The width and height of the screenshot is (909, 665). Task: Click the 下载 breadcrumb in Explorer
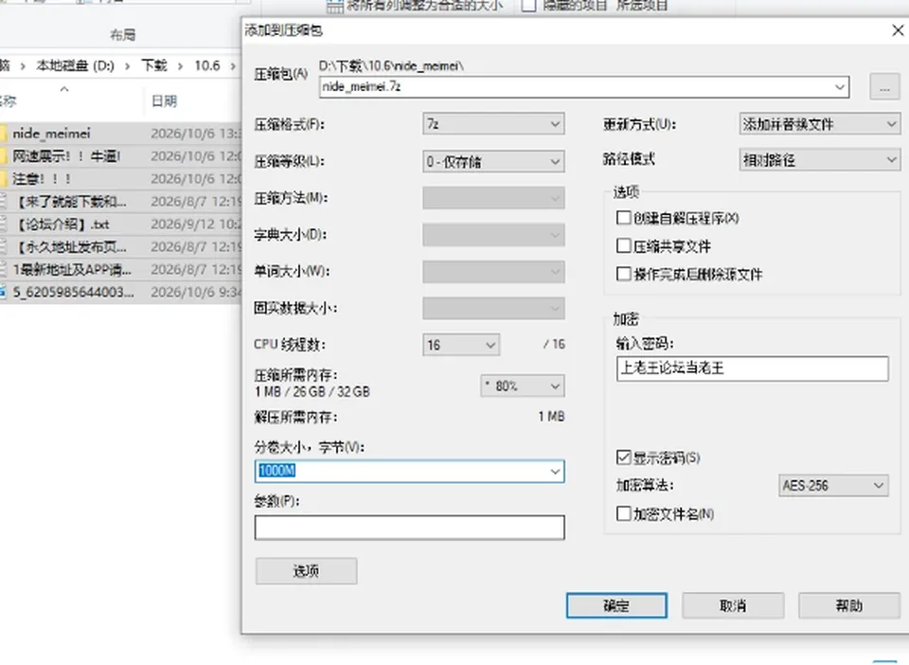pos(154,65)
